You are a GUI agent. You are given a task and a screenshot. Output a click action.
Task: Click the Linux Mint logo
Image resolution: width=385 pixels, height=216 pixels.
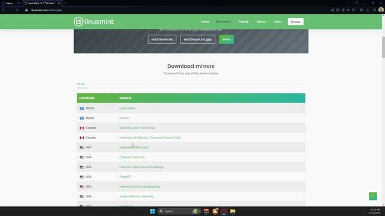point(94,22)
